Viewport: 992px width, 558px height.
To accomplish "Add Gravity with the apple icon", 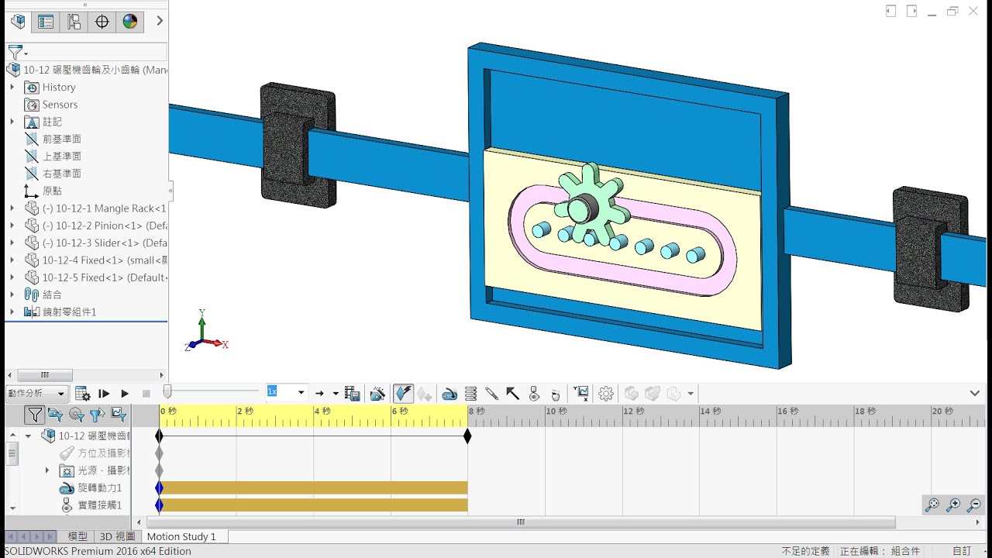I will point(555,394).
